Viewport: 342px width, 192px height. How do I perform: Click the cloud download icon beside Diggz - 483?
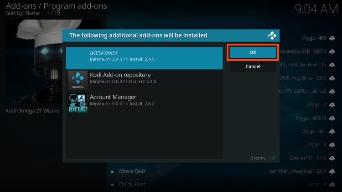[x=332, y=38]
